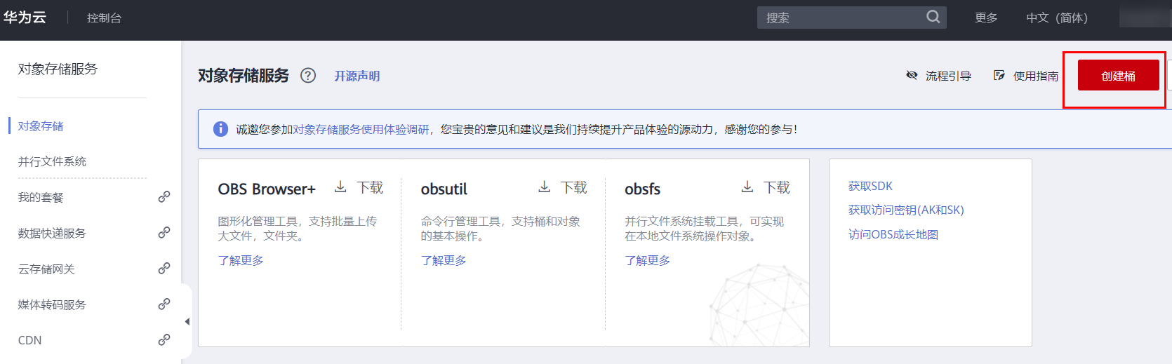Select 对象存储 in the sidebar
This screenshot has width=1172, height=364.
[x=41, y=126]
